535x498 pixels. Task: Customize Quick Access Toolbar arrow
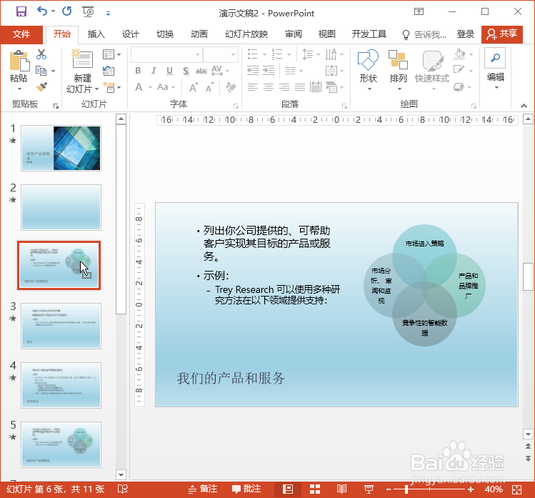[108, 14]
